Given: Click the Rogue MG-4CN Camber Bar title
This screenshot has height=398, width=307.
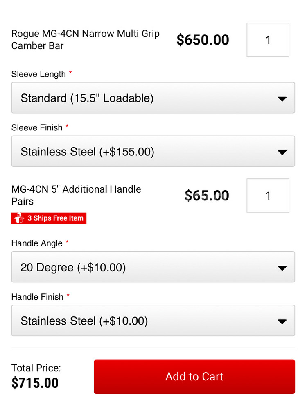Looking at the screenshot, I should [x=86, y=40].
